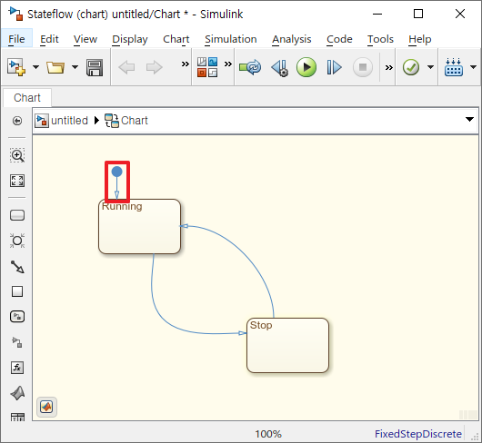Open the Display menu

[x=130, y=39]
